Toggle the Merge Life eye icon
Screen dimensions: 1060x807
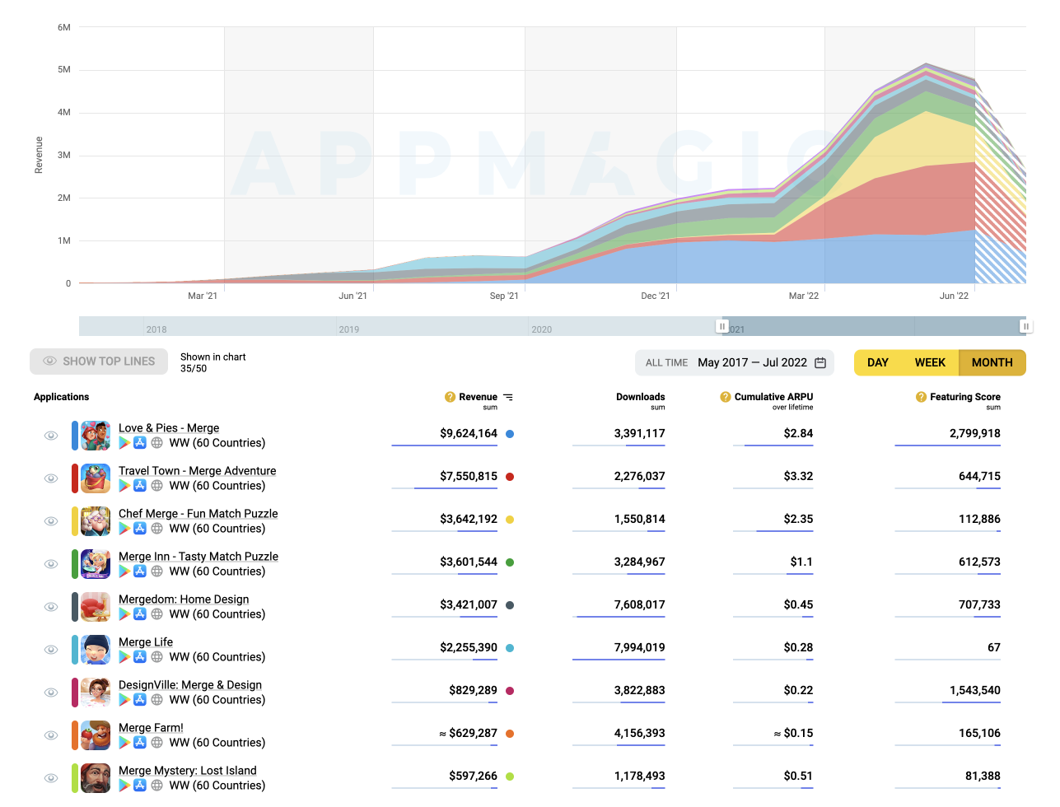(51, 650)
